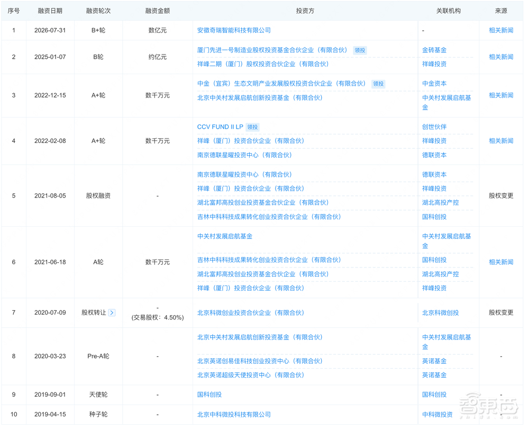Open 湖北高投产控 in the 2021-06-18 row
The width and height of the screenshot is (529, 429).
[440, 274]
